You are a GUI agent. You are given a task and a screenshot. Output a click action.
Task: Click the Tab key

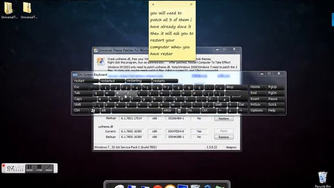82,93
